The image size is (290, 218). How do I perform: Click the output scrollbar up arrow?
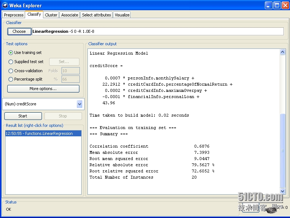[x=282, y=52]
